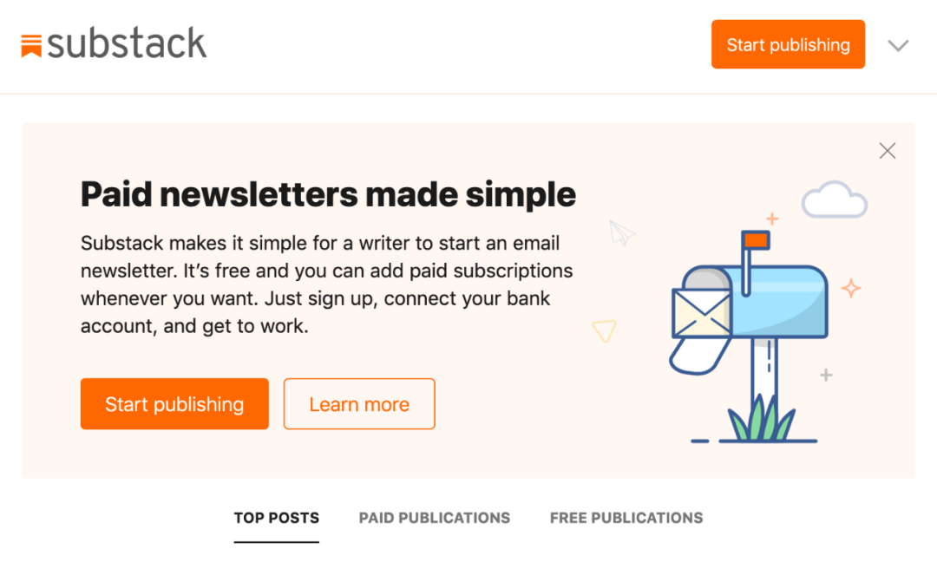The height and width of the screenshot is (562, 937).
Task: Click the Paid newsletters made simple heading
Action: 328,194
